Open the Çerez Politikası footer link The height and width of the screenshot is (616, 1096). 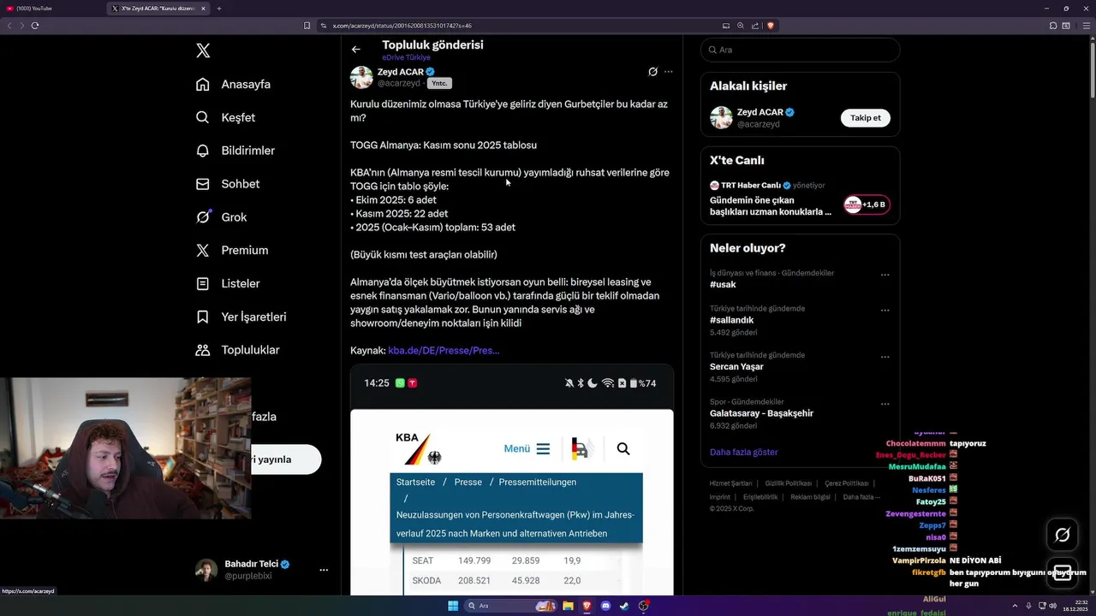pos(846,483)
